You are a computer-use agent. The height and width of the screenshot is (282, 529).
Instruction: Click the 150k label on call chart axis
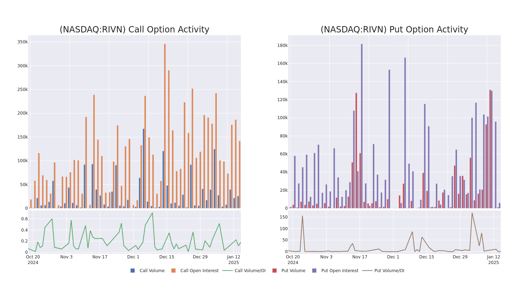[22, 137]
